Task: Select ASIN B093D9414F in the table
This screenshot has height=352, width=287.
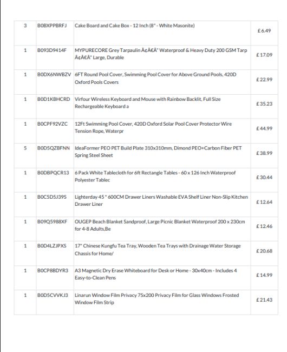Action: pyautogui.click(x=52, y=50)
